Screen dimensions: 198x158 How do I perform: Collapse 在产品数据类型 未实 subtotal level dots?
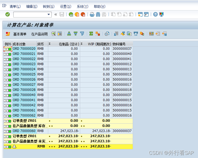coord(51,141)
